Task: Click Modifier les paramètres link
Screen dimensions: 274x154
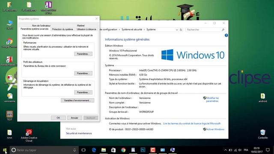Action: pyautogui.click(x=212, y=100)
